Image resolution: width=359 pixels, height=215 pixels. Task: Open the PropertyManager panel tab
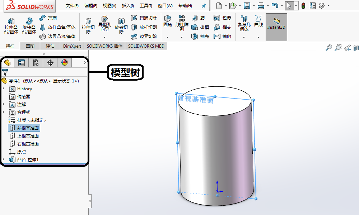22,63
